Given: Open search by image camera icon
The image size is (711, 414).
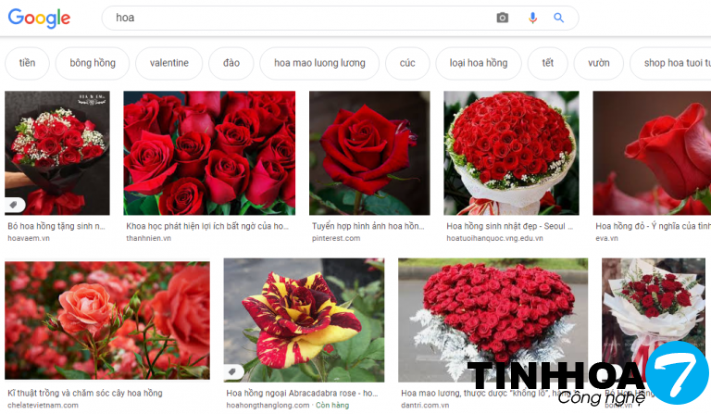Looking at the screenshot, I should (503, 18).
